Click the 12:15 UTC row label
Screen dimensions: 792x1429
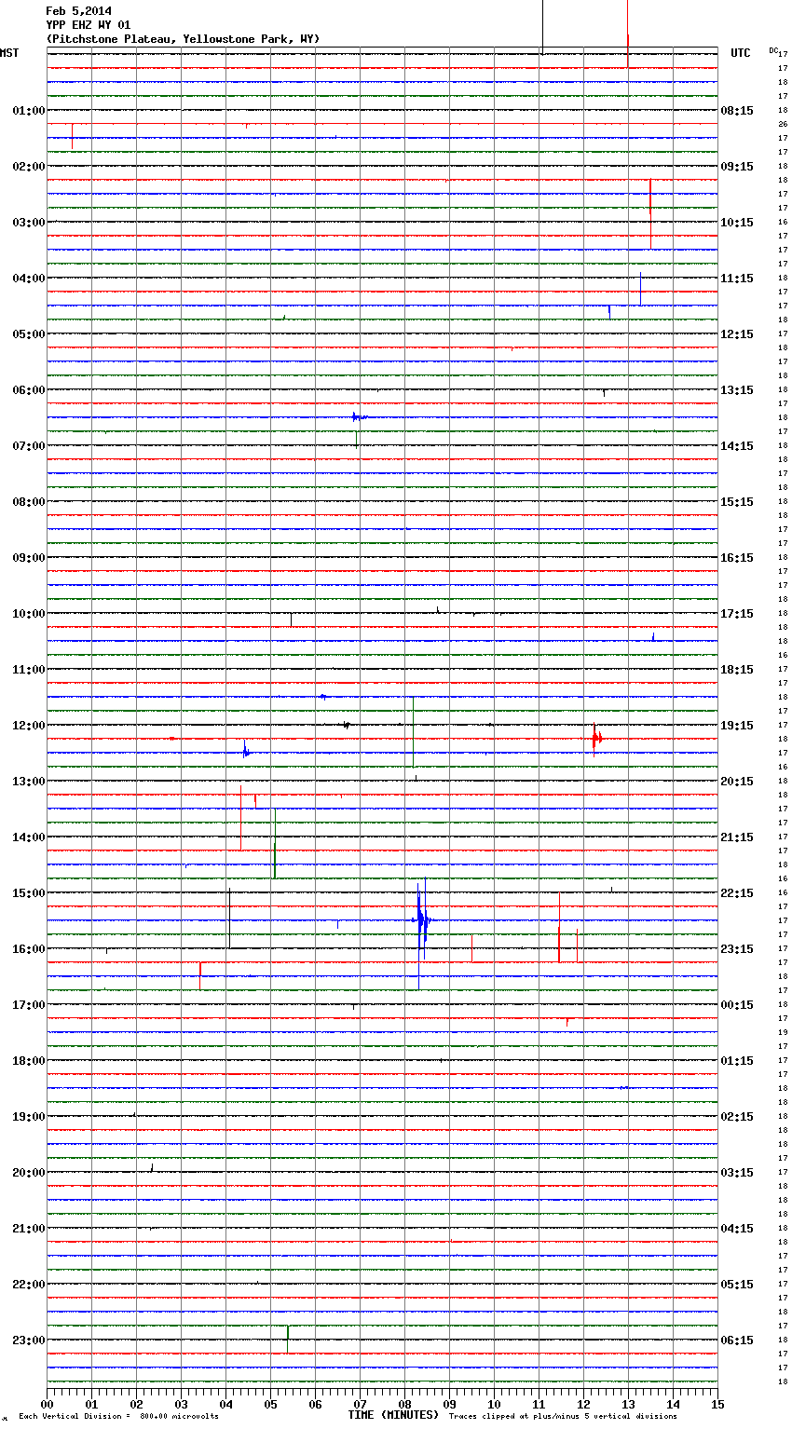click(737, 333)
